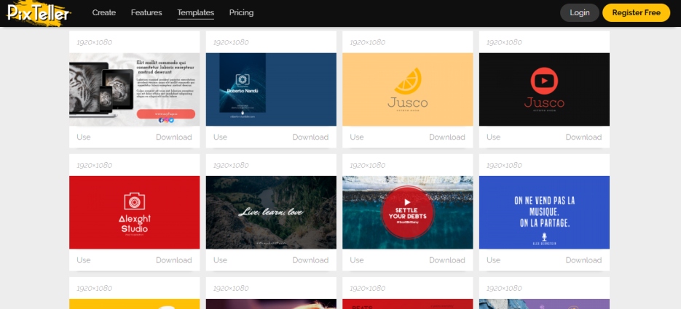Click the Register Free button
The height and width of the screenshot is (309, 681).
tap(637, 12)
